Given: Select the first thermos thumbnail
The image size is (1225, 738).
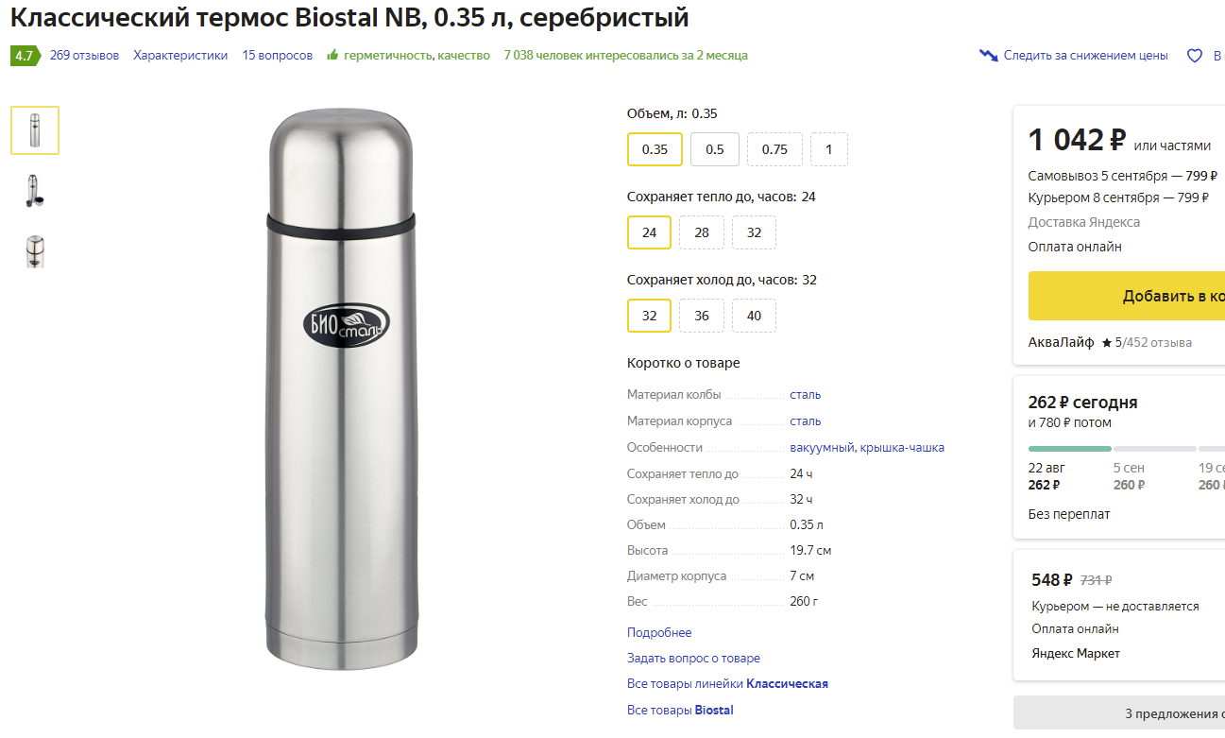Looking at the screenshot, I should point(35,130).
